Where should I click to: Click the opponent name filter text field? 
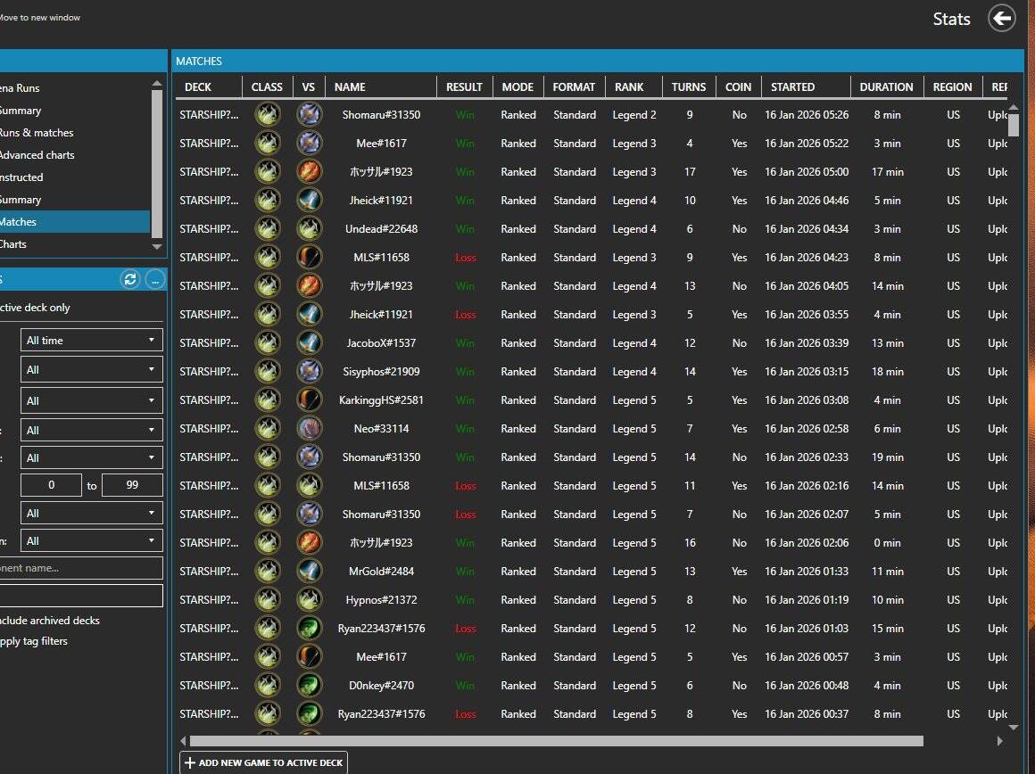click(81, 568)
